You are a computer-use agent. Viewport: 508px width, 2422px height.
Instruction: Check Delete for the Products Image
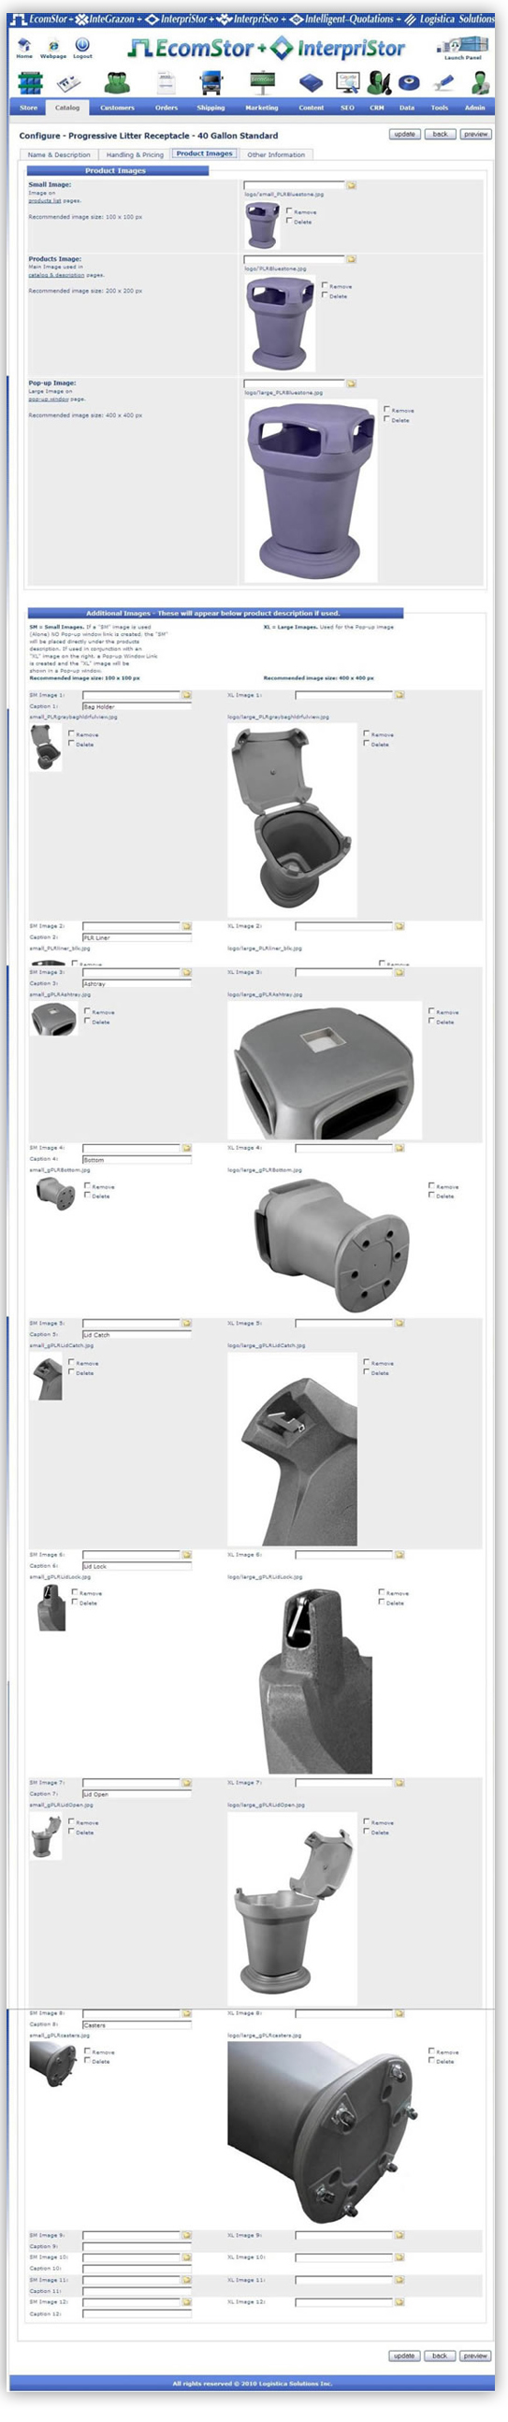pos(325,296)
